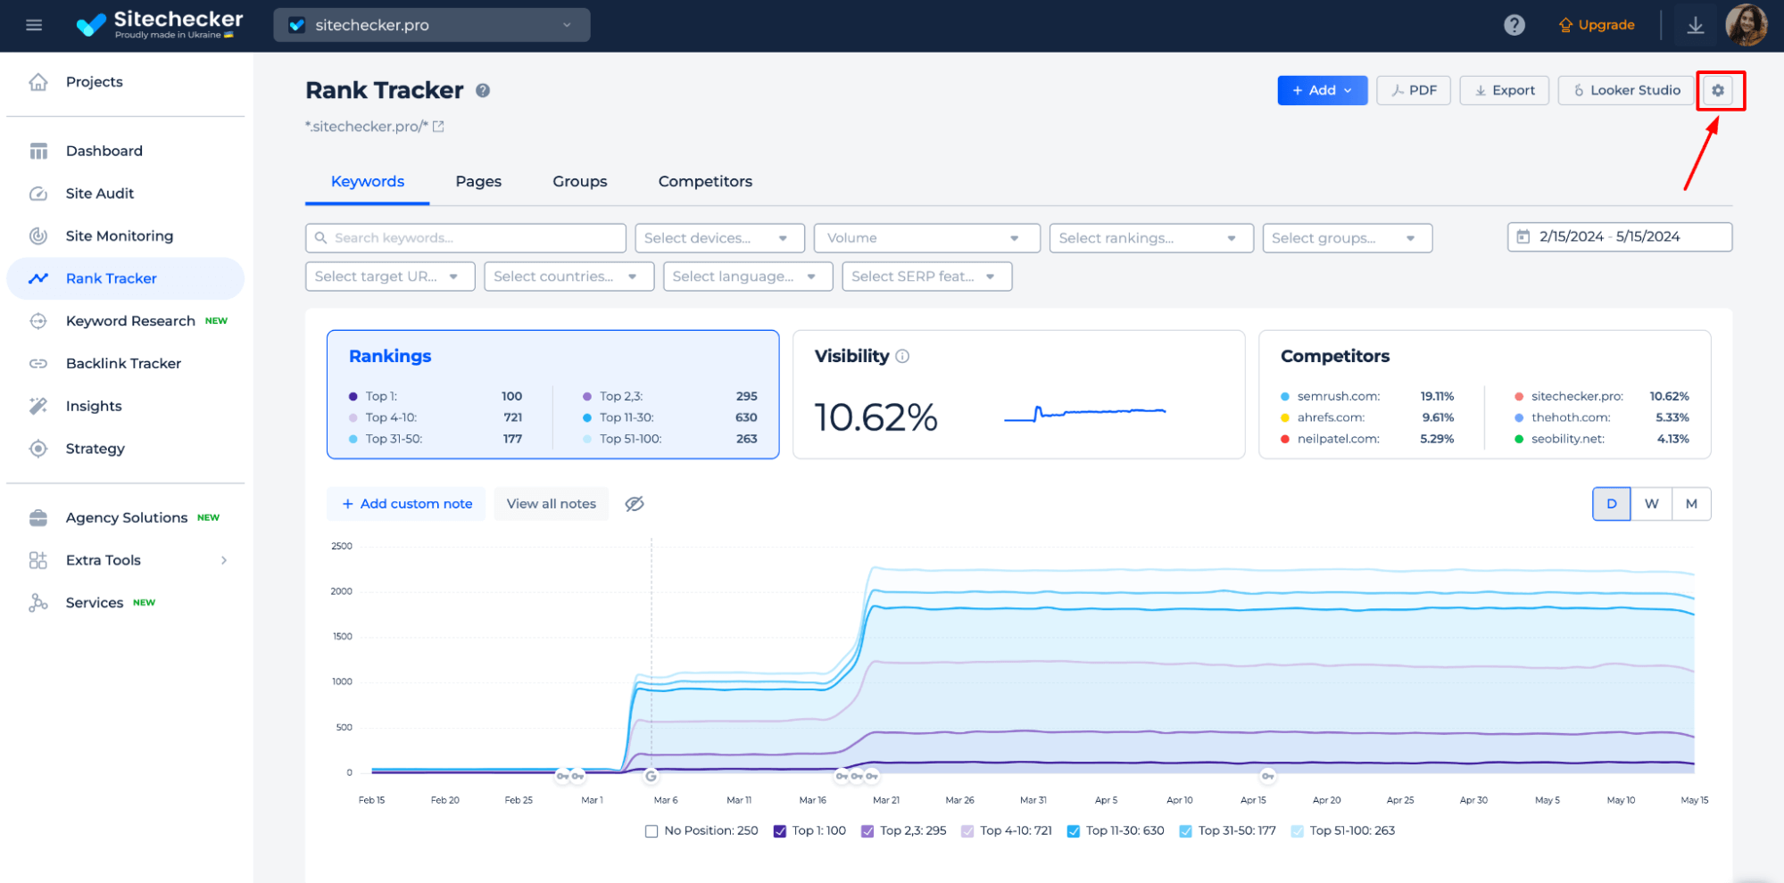Image resolution: width=1784 pixels, height=883 pixels.
Task: Click the Dashboard sidebar icon
Action: [38, 151]
